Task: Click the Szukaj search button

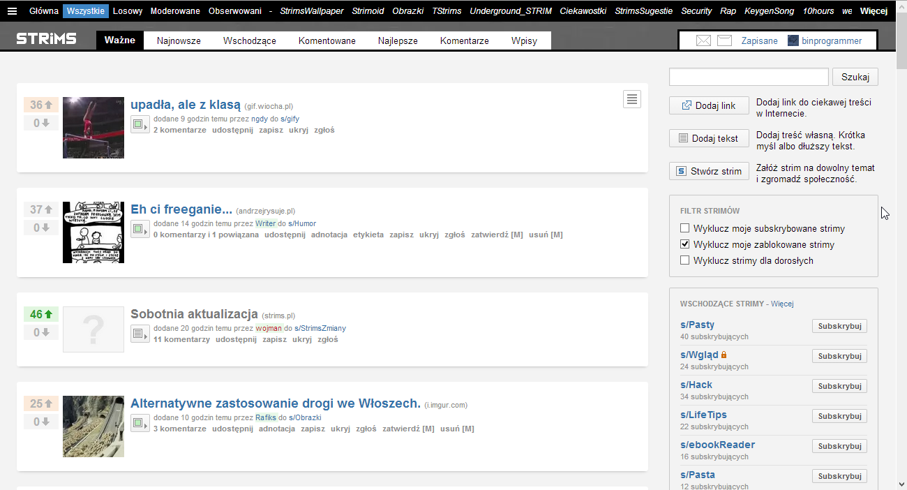Action: (x=855, y=77)
